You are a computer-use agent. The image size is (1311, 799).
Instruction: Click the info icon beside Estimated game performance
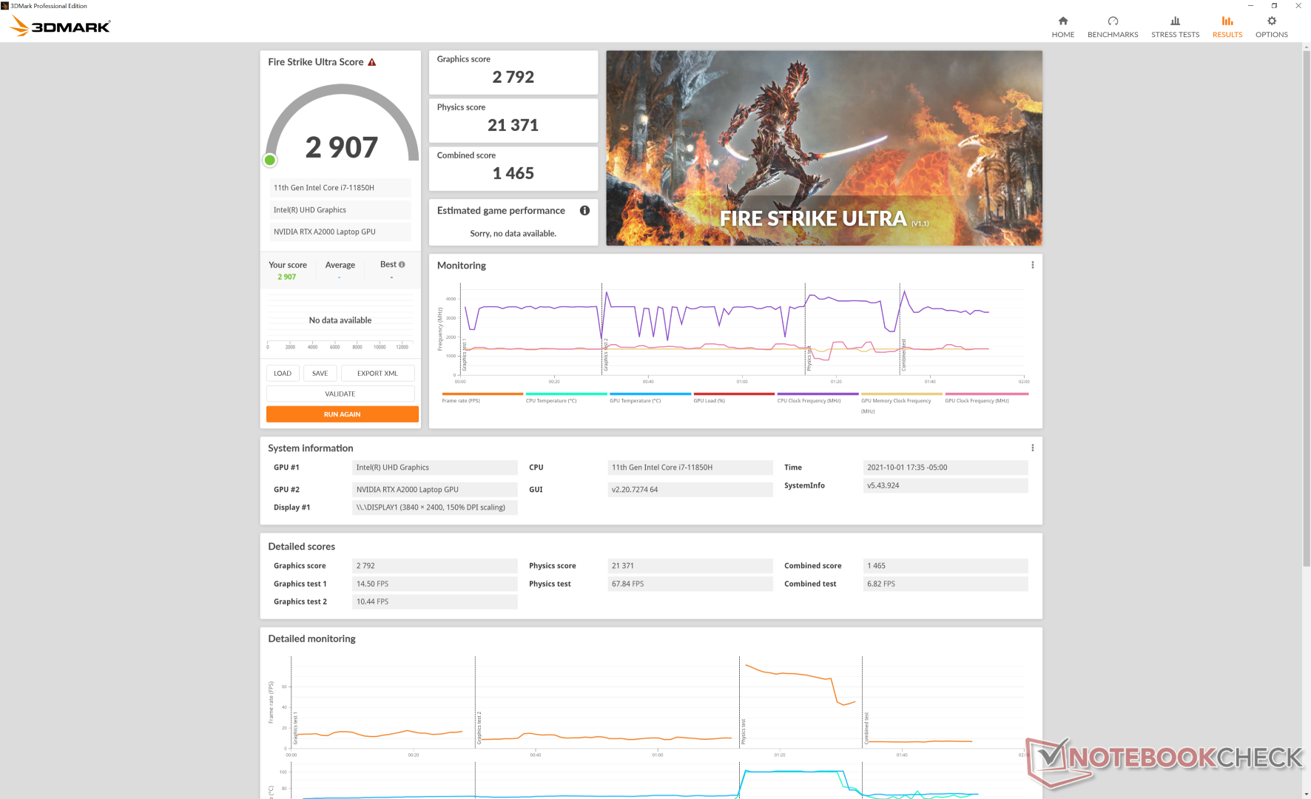pyautogui.click(x=584, y=211)
